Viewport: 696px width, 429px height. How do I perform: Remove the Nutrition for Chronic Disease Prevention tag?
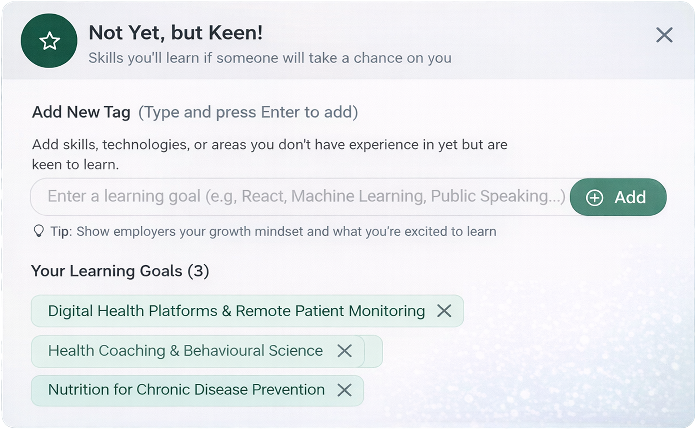click(x=345, y=390)
